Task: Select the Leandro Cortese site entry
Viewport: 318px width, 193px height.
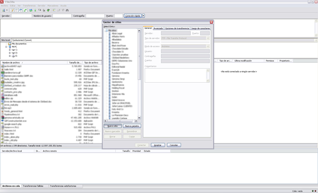Action: (x=120, y=118)
